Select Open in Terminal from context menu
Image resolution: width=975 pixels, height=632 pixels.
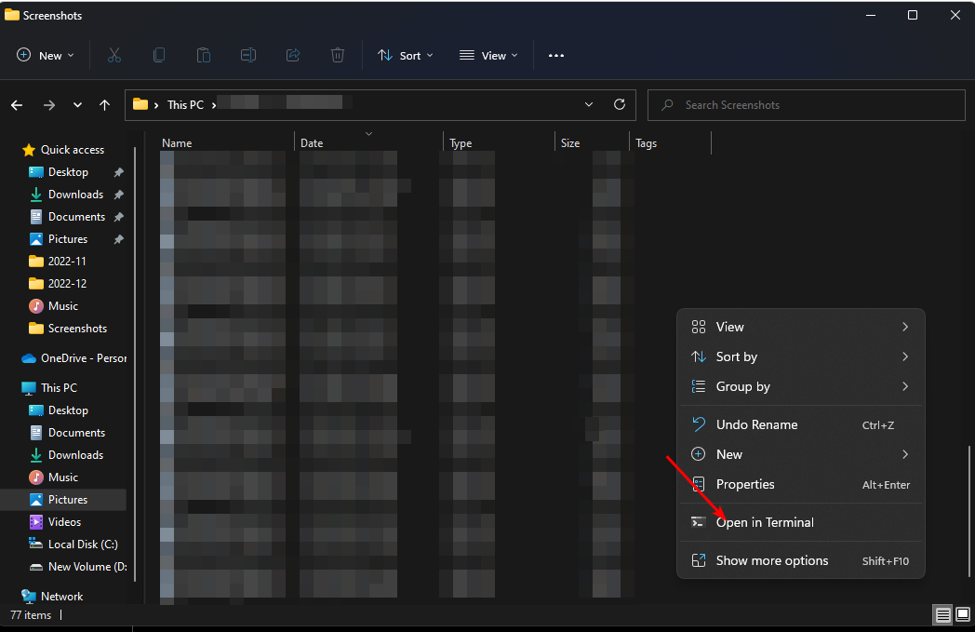[x=765, y=522]
